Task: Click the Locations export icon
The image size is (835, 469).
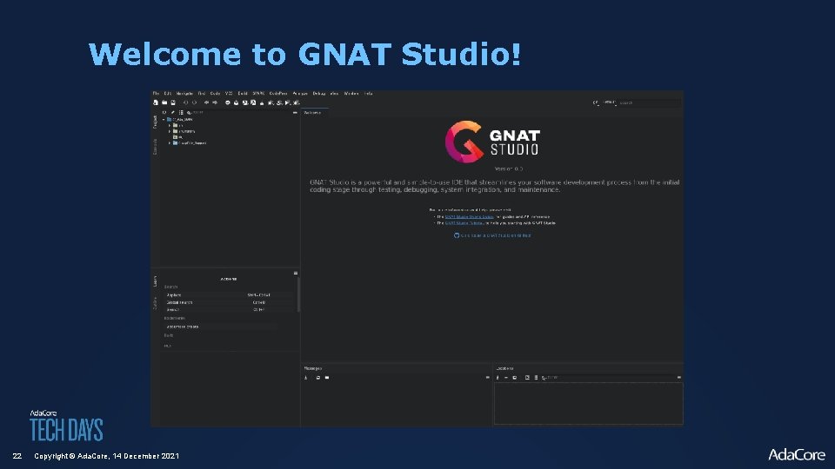Action: point(515,378)
